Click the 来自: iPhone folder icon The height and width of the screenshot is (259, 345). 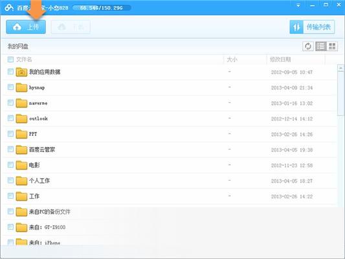point(21,242)
